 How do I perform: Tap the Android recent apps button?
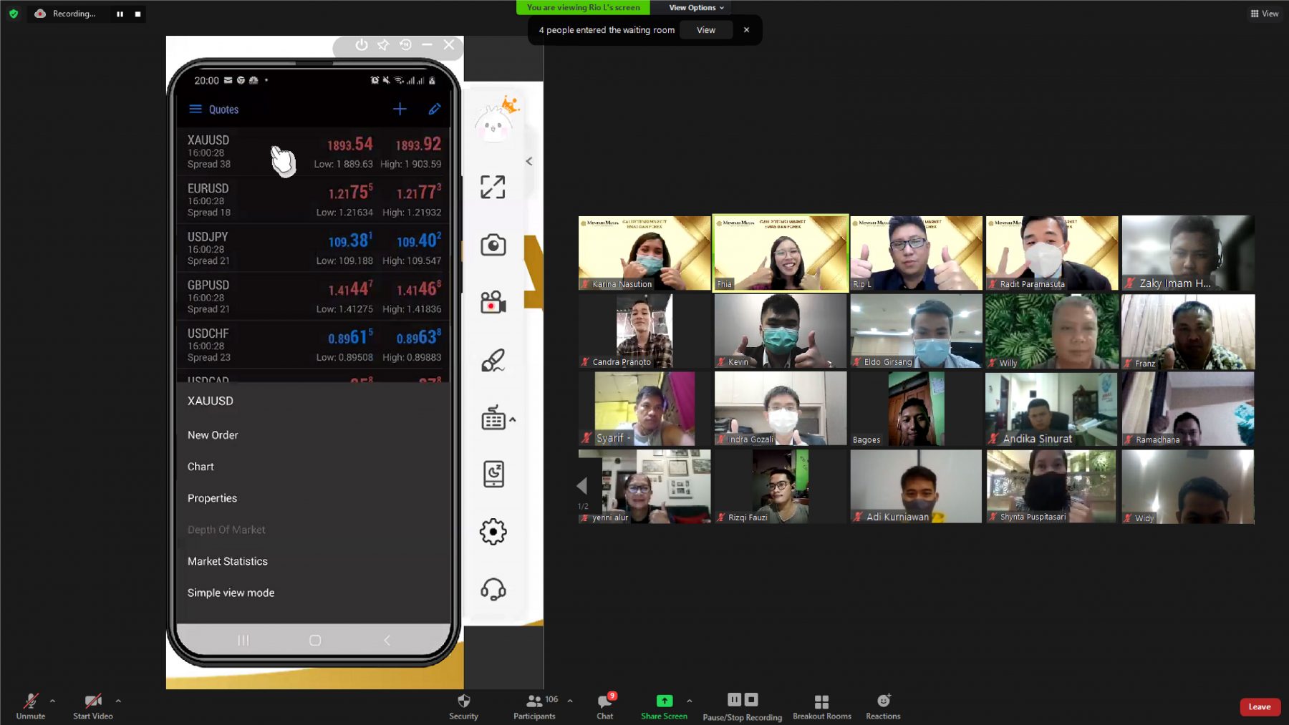coord(243,640)
